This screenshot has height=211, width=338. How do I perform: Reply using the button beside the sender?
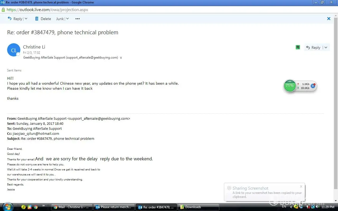[313, 47]
